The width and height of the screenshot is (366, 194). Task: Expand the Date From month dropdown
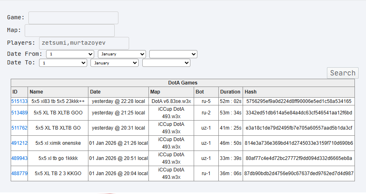coord(122,54)
